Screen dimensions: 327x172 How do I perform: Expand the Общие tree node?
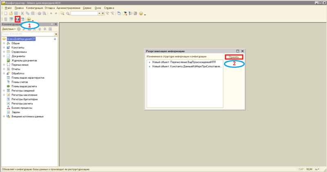point(3,43)
